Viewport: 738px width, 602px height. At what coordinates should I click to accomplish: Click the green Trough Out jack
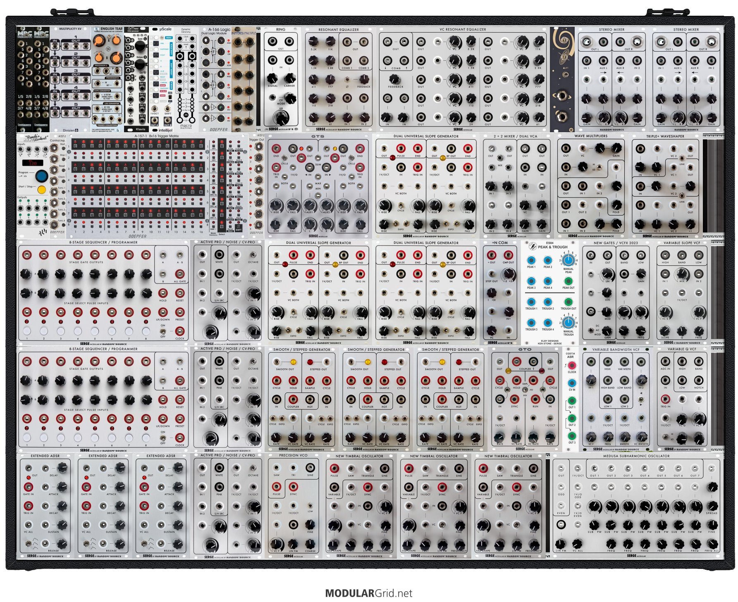pos(568,302)
